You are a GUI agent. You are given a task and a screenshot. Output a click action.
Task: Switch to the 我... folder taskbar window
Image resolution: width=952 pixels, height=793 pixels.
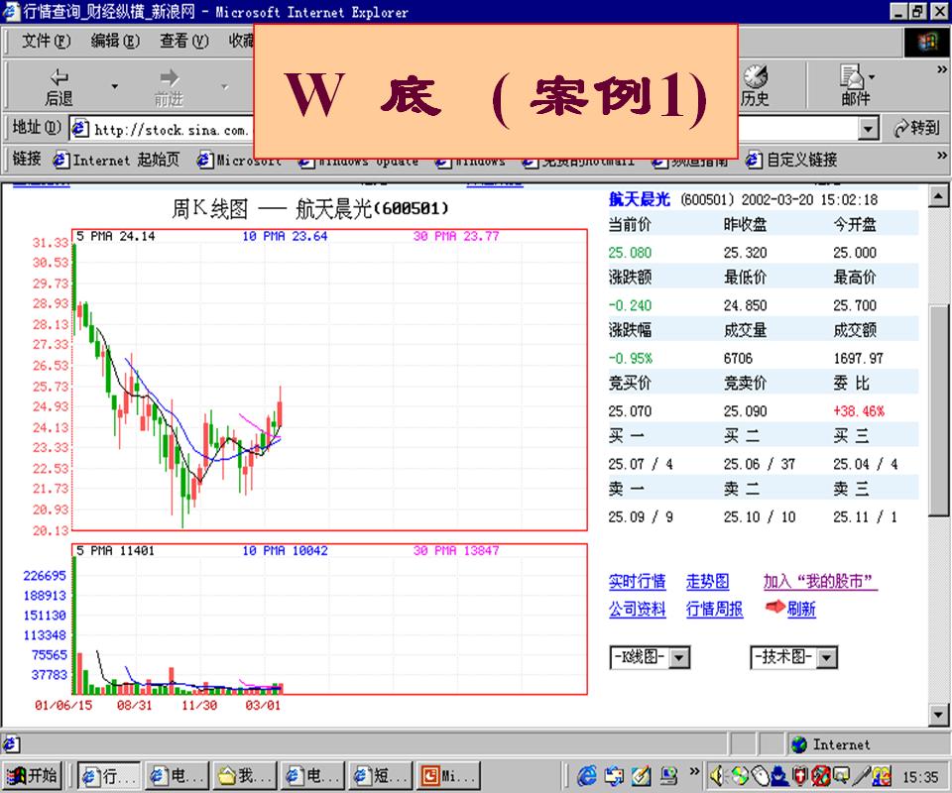pyautogui.click(x=246, y=775)
